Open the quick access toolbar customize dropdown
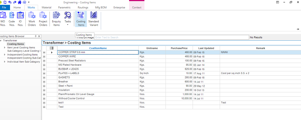This screenshot has height=120, width=301. click(x=29, y=2)
